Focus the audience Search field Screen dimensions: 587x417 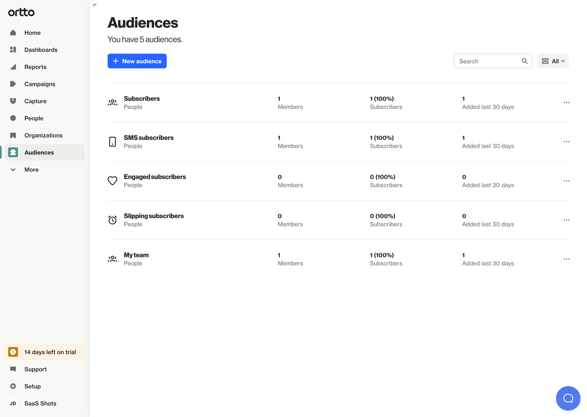click(488, 61)
